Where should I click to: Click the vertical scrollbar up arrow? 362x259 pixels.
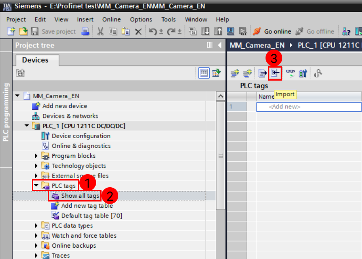221,95
